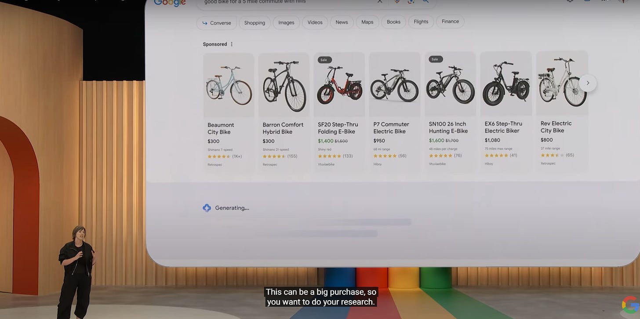Open the Finance filter chip
Screen dimensions: 640x319
(x=450, y=22)
